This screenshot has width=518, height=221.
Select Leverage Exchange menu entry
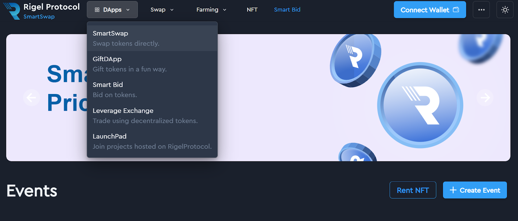point(152,116)
